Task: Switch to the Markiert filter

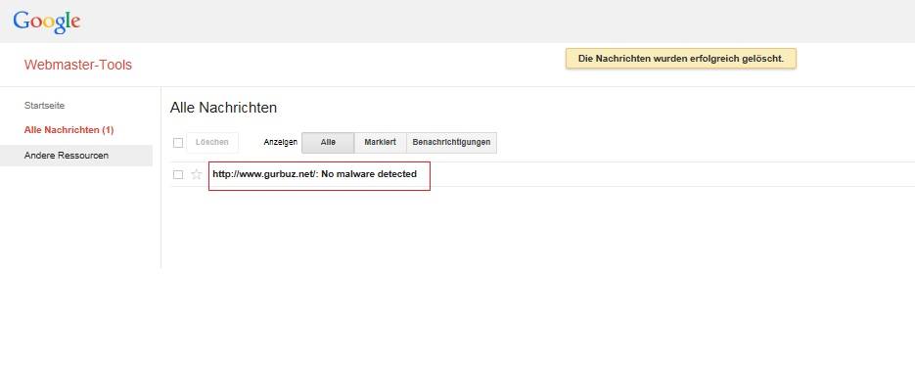Action: tap(380, 142)
